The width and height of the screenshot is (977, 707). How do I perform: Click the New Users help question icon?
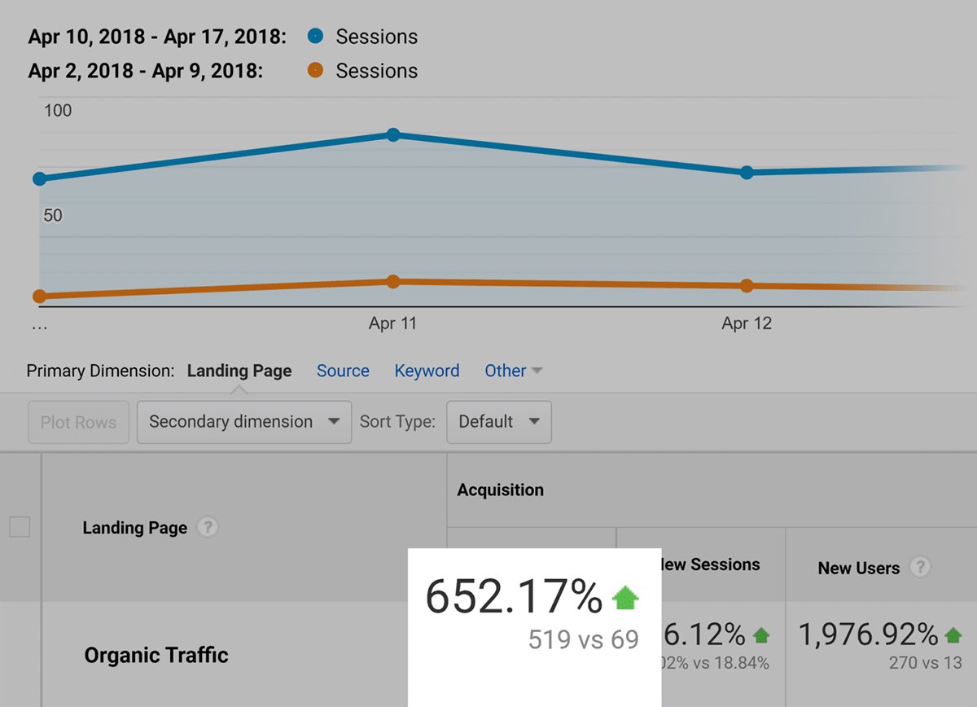(x=920, y=567)
